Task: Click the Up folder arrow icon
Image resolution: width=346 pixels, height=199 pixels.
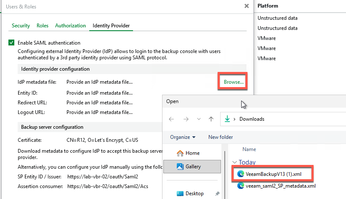Action: point(211,119)
